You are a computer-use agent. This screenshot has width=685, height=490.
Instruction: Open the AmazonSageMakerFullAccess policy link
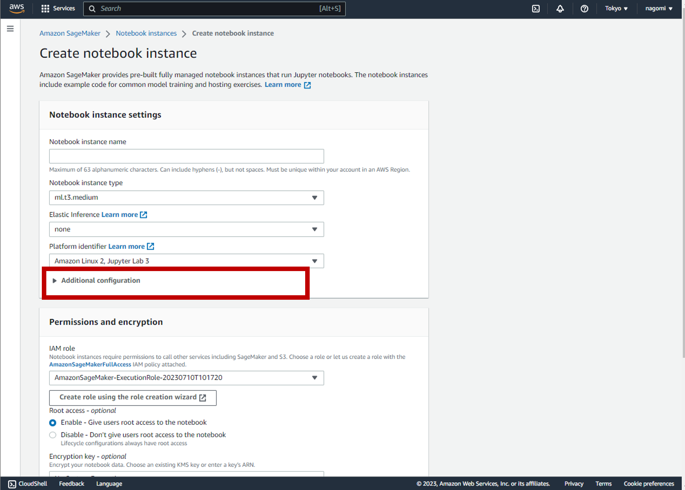coord(90,365)
